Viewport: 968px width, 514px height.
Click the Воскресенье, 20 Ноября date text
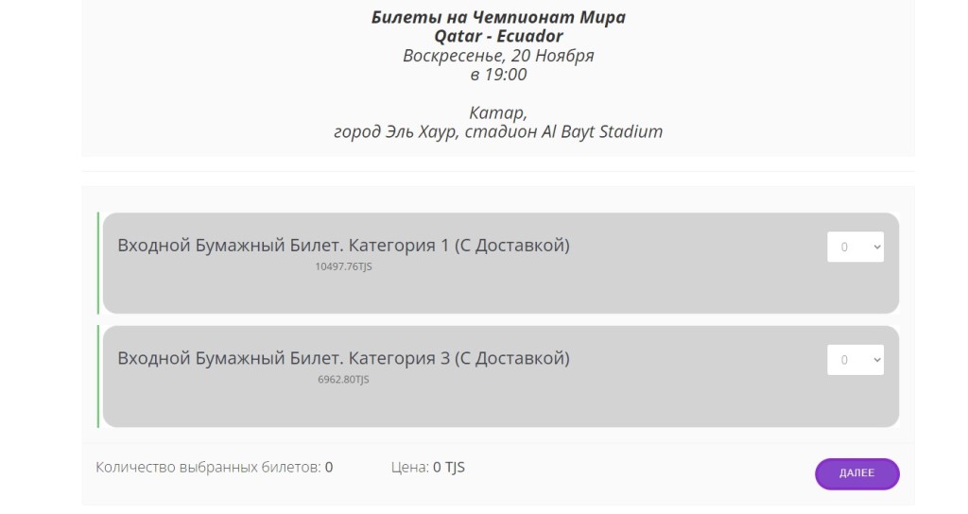click(498, 55)
